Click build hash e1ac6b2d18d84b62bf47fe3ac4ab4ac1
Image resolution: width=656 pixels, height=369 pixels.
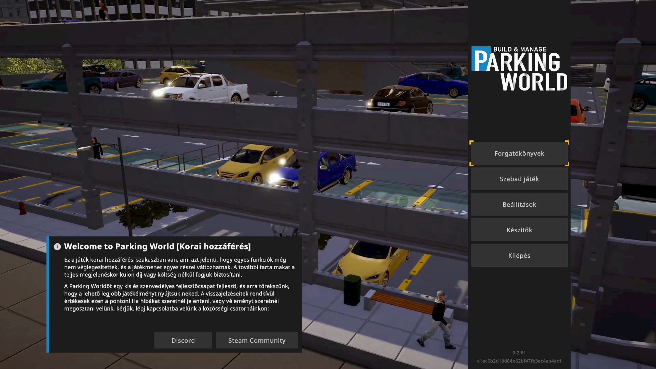[x=519, y=361]
